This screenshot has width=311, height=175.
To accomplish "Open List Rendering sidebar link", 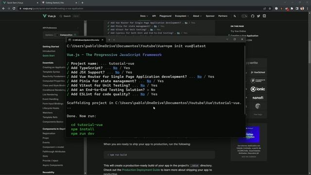I will [x=50, y=95].
